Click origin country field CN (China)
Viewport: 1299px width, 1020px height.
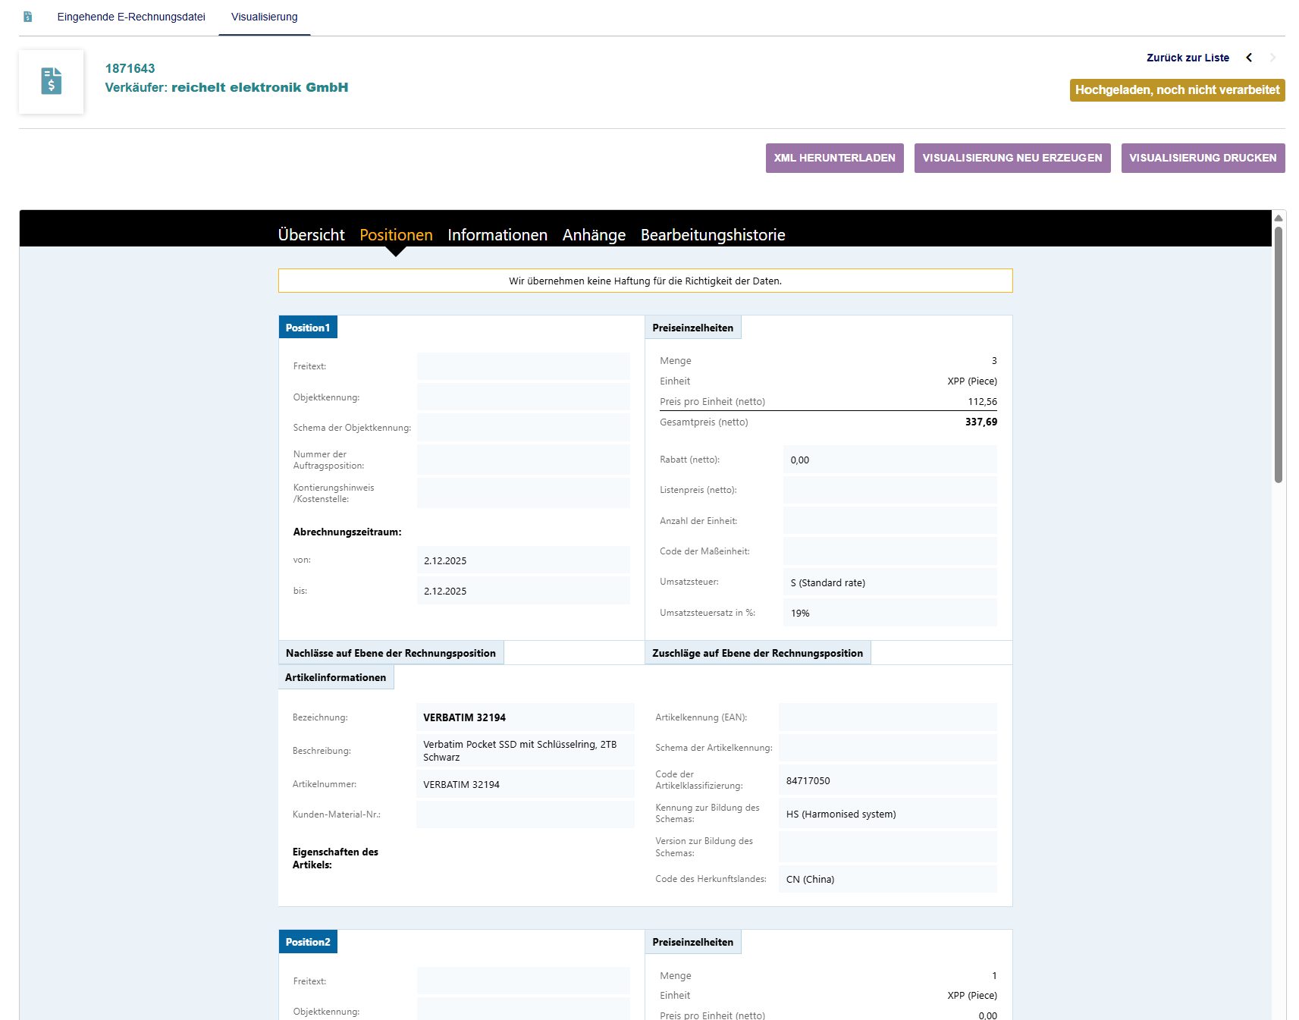(x=888, y=879)
